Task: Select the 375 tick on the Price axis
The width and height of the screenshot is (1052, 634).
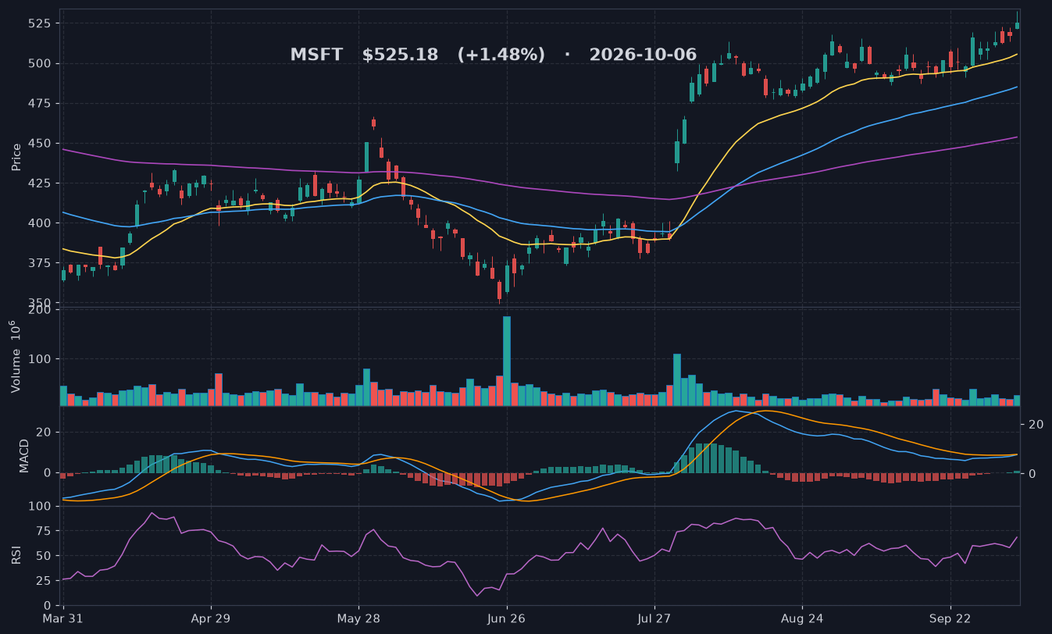Action: pos(39,263)
